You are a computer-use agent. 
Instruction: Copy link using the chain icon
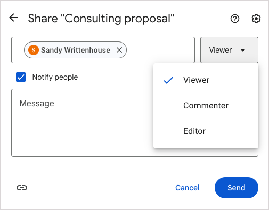[x=22, y=188]
